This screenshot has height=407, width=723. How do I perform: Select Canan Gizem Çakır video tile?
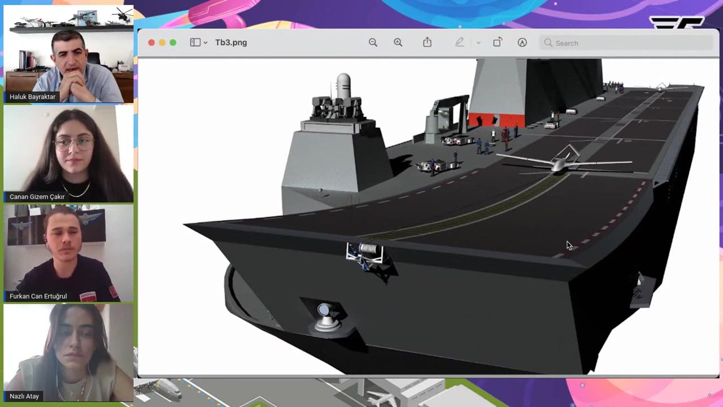coord(68,154)
